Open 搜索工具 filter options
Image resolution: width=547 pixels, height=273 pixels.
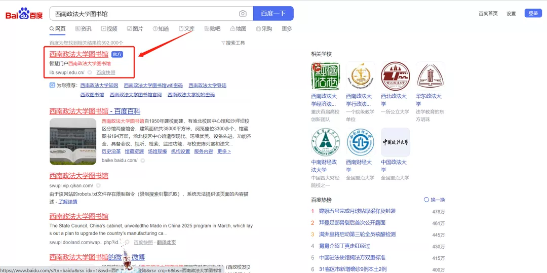pyautogui.click(x=233, y=43)
